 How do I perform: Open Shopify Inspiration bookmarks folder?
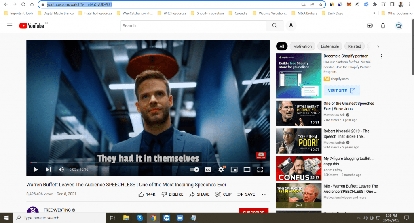pyautogui.click(x=207, y=13)
